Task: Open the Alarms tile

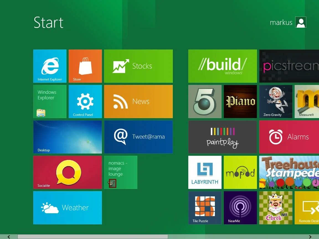Action: (x=289, y=137)
